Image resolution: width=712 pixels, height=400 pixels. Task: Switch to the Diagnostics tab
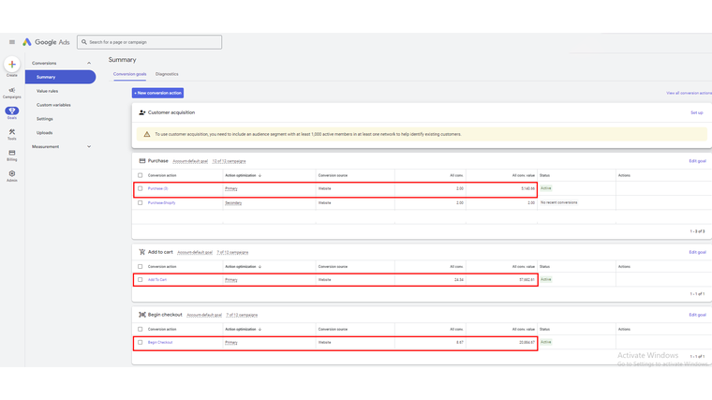click(x=167, y=74)
